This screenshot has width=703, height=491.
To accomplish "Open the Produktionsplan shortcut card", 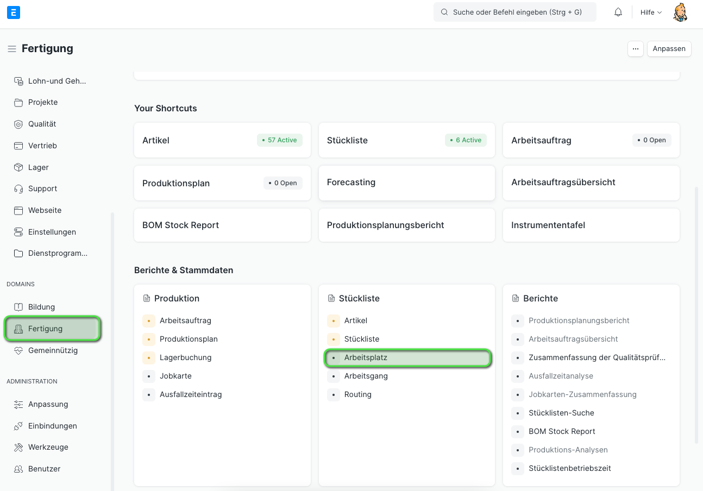I will pos(222,183).
